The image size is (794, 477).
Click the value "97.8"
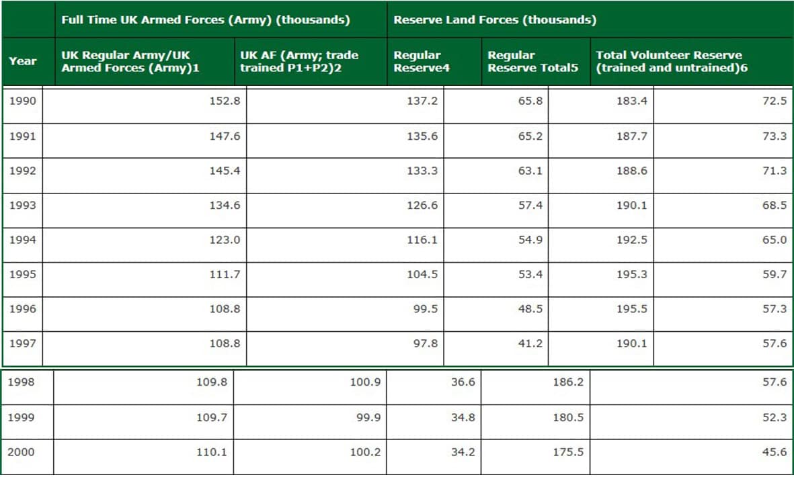coord(426,343)
